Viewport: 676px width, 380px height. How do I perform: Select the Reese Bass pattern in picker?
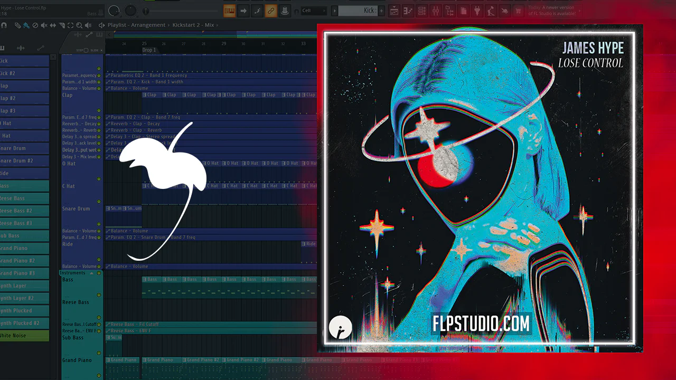(24, 198)
